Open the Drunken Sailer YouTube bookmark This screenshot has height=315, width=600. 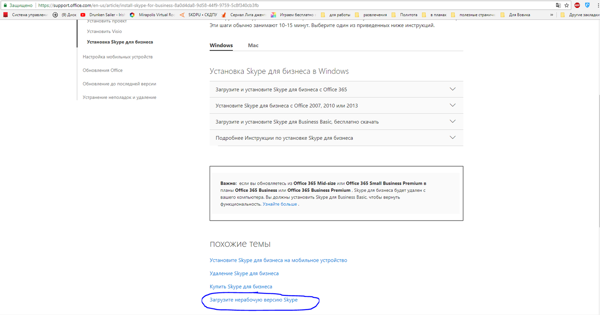[103, 15]
